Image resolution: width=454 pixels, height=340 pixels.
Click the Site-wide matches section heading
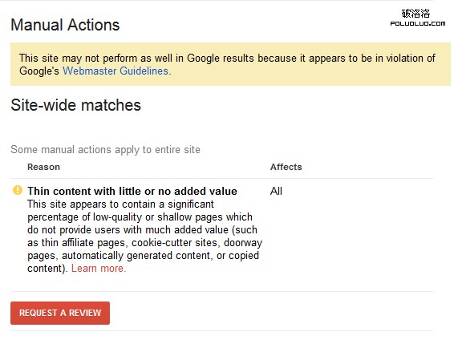76,105
